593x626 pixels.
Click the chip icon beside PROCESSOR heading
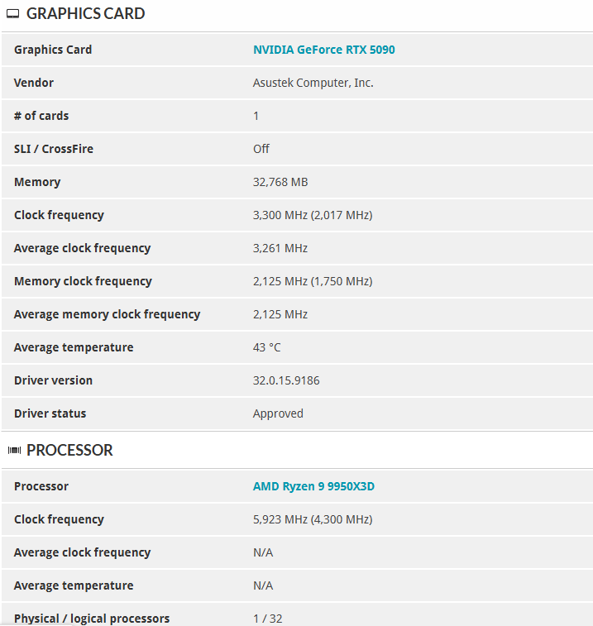pos(13,451)
